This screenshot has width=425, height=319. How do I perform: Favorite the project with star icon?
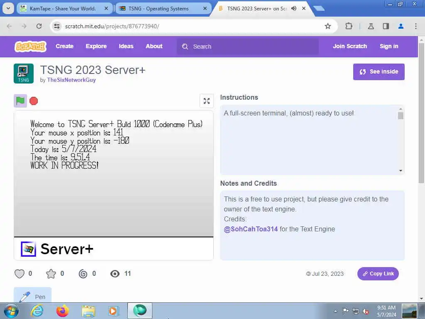51,274
